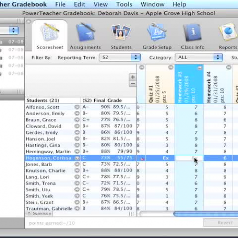Open the Category ALL dropdown

point(199,57)
